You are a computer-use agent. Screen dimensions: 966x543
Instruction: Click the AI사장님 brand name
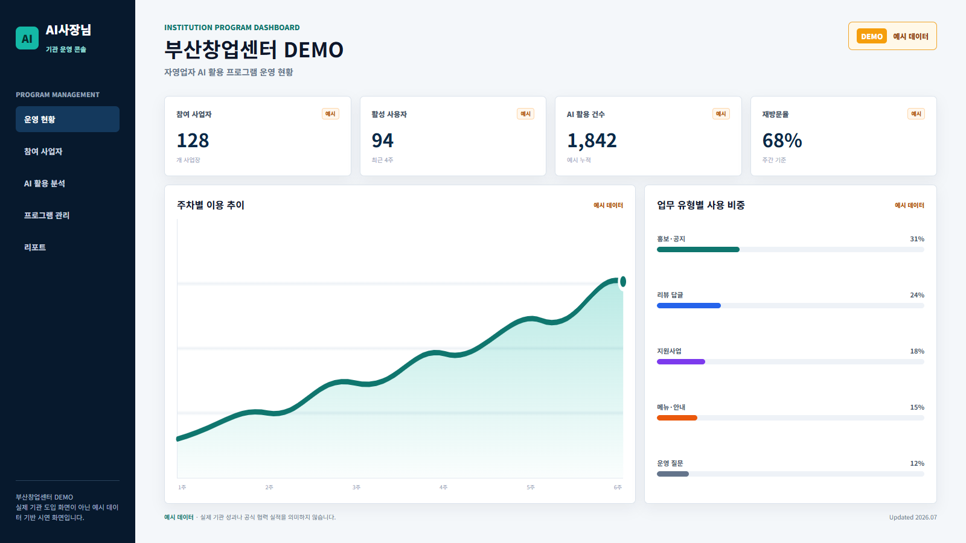pyautogui.click(x=68, y=30)
